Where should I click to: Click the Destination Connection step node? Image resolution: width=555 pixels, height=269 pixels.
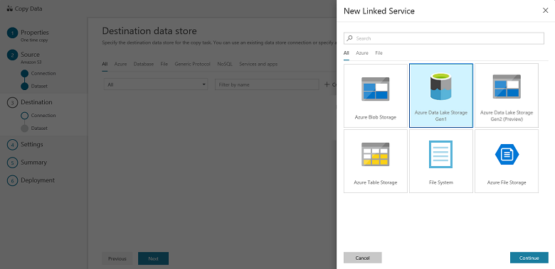[x=24, y=116]
